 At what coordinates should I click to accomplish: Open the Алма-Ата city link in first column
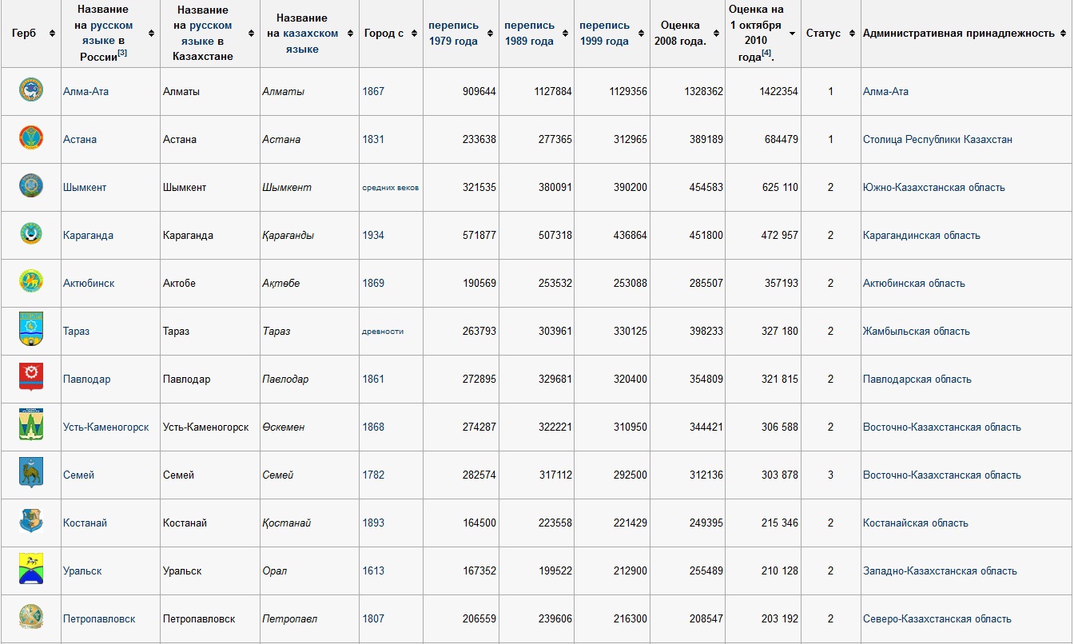pyautogui.click(x=86, y=91)
